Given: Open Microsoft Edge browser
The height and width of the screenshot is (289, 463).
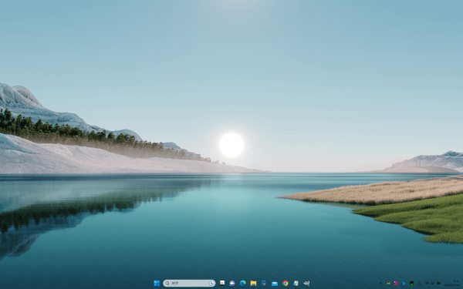Looking at the screenshot, I should [243, 283].
